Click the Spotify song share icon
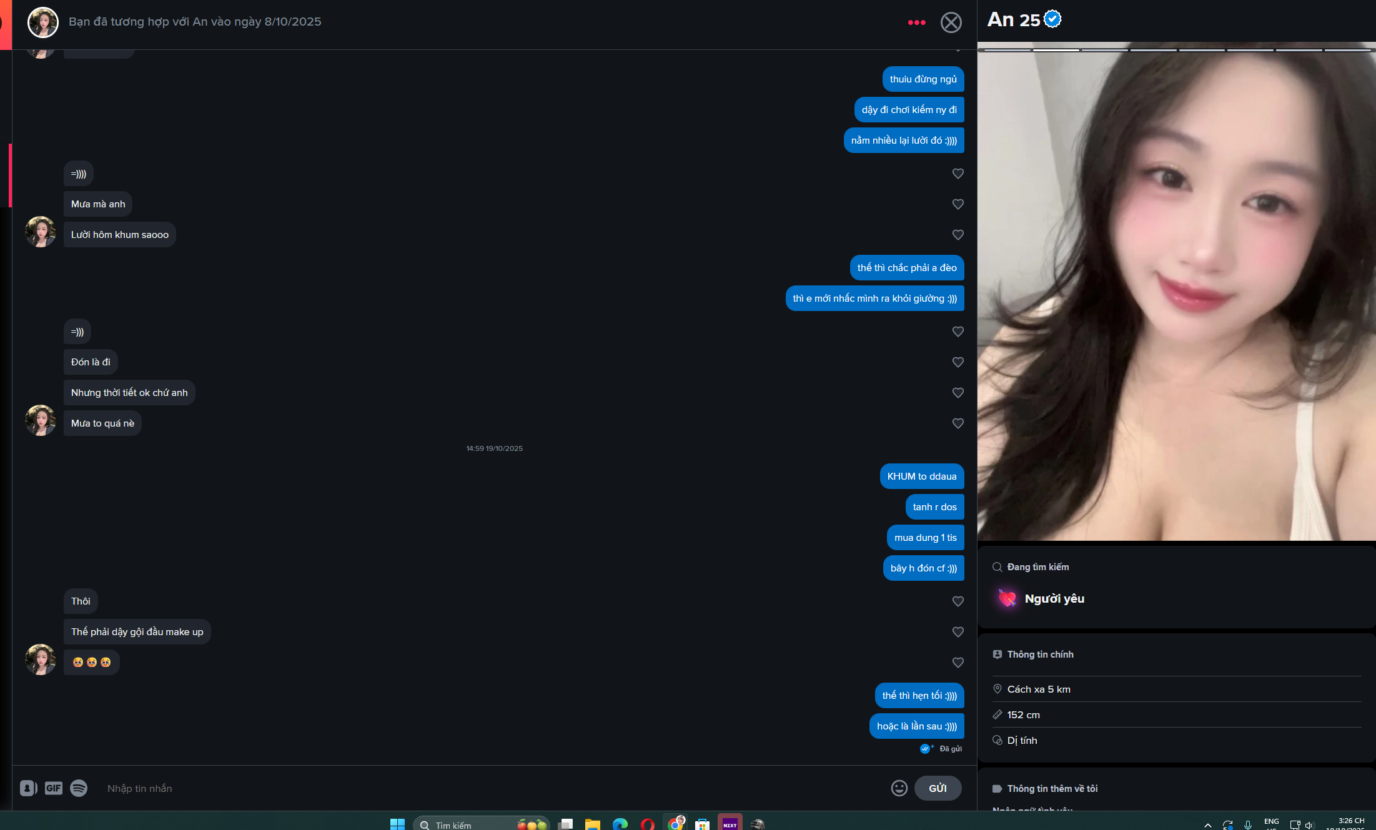This screenshot has height=830, width=1376. pyautogui.click(x=79, y=788)
